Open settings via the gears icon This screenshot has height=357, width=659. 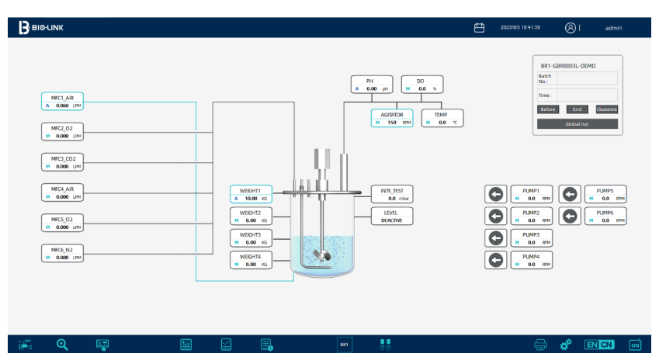pos(566,344)
